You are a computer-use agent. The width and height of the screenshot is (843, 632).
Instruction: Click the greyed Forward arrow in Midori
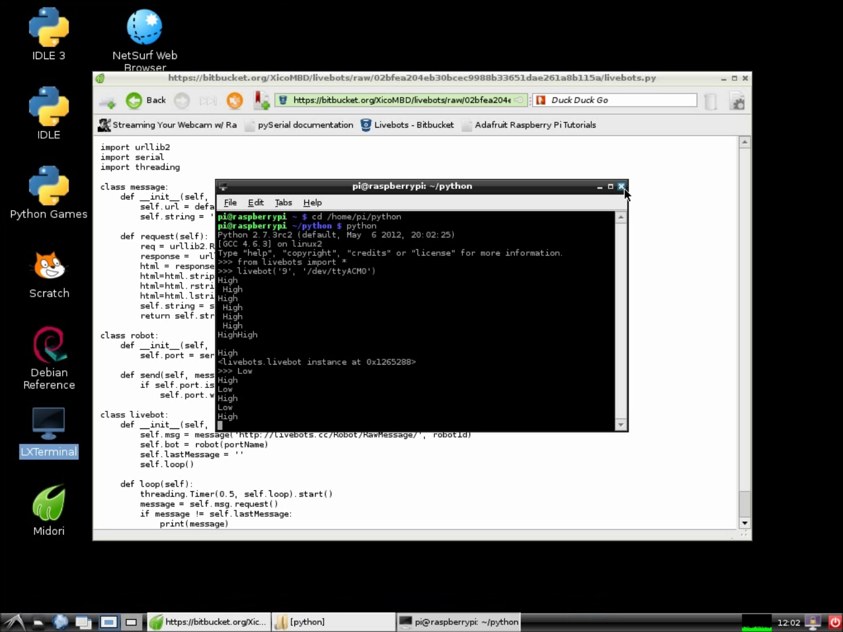(x=182, y=101)
